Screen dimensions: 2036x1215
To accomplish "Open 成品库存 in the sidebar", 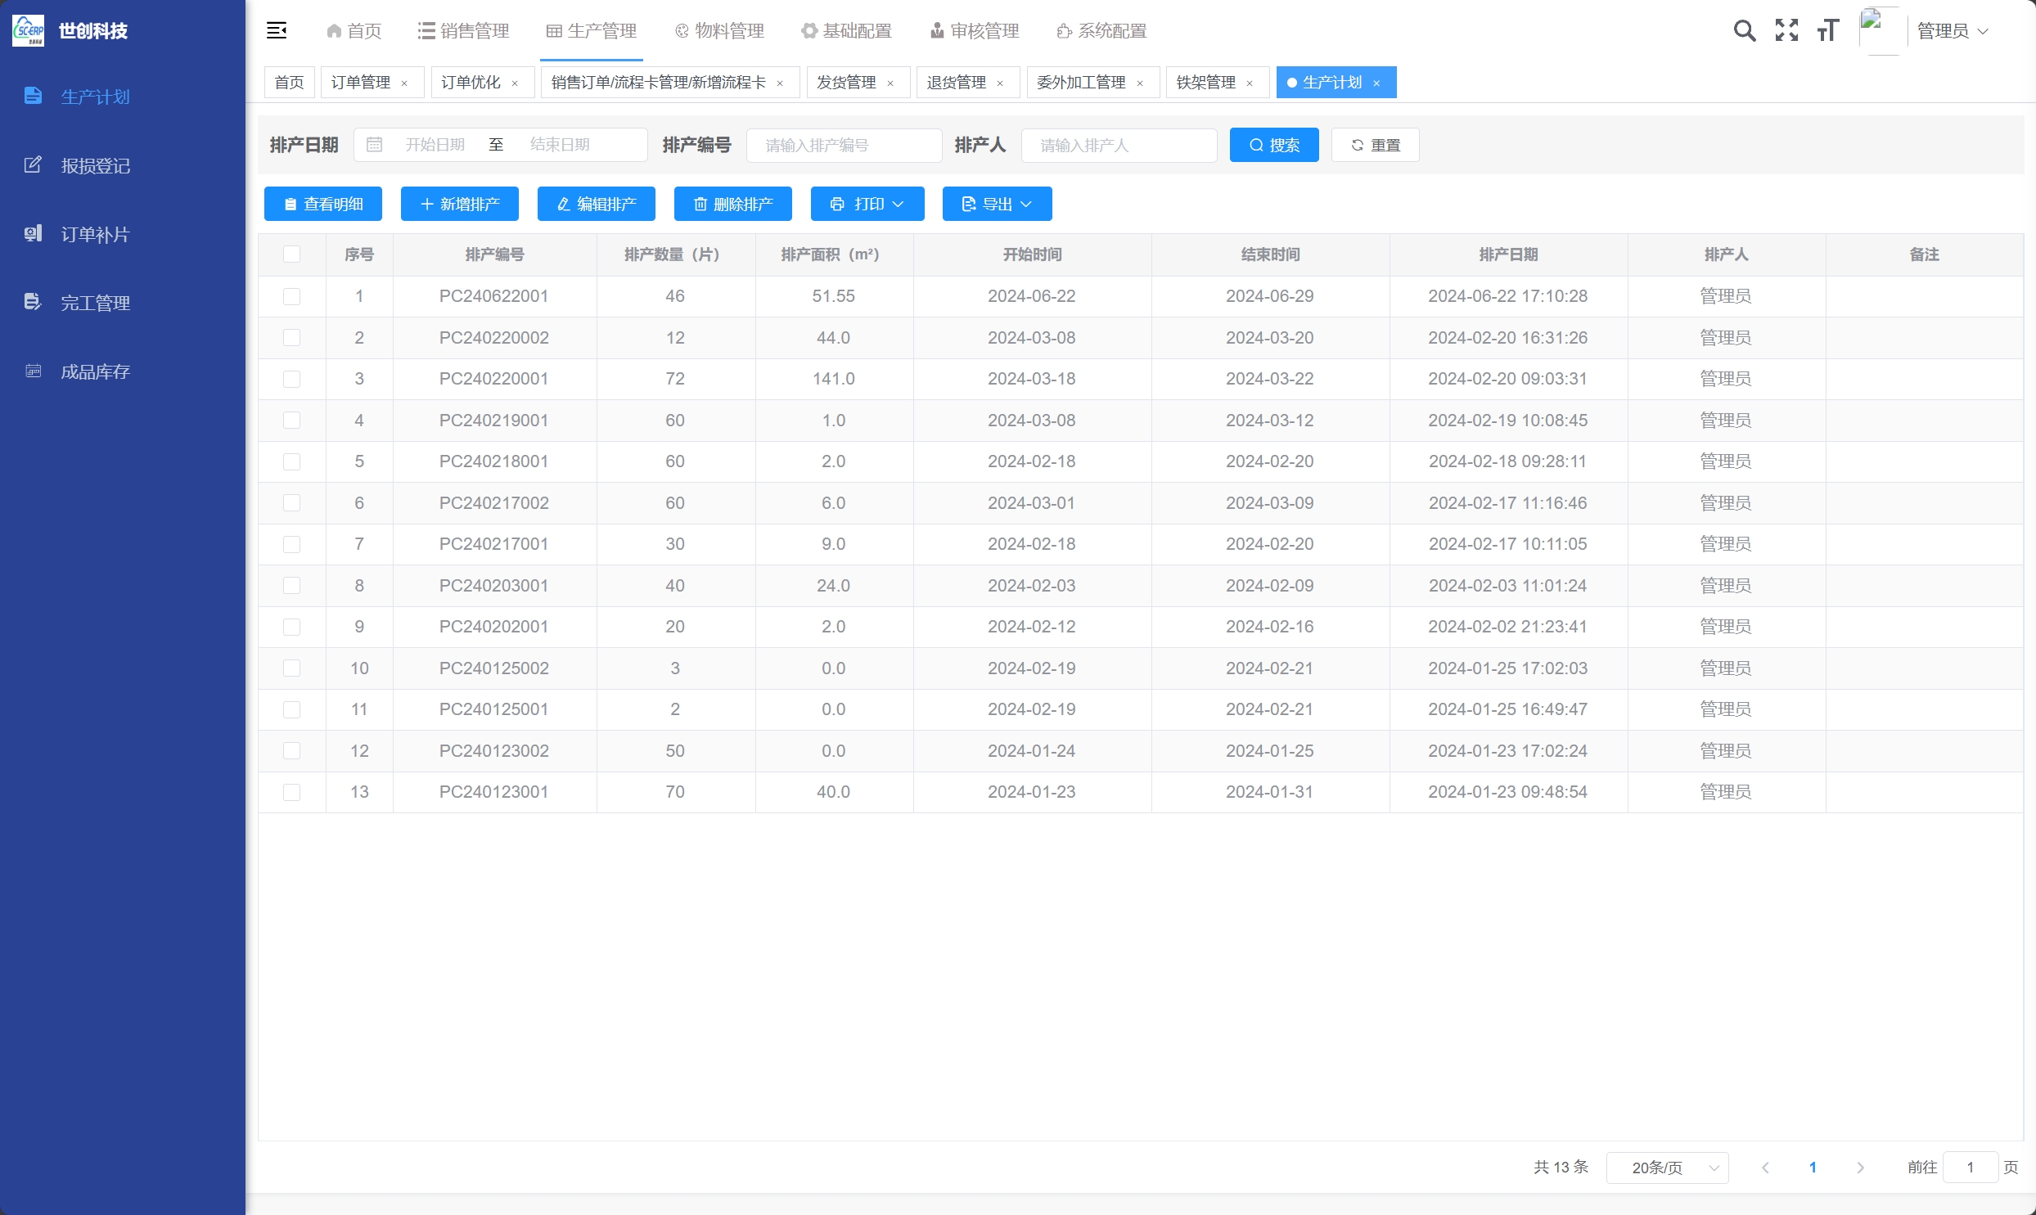I will point(123,371).
